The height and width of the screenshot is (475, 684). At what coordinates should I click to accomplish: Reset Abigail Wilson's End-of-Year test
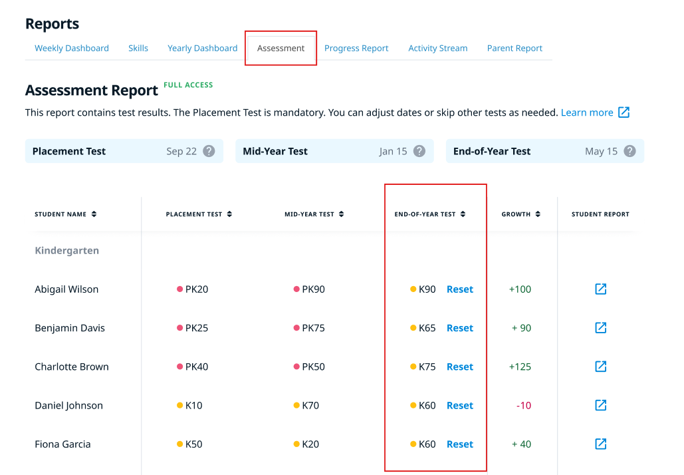(x=460, y=289)
